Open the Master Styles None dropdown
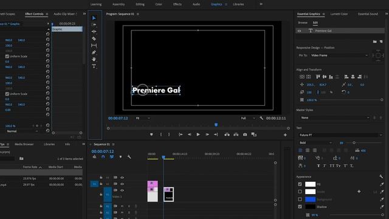This screenshot has height=219, width=389. click(334, 117)
